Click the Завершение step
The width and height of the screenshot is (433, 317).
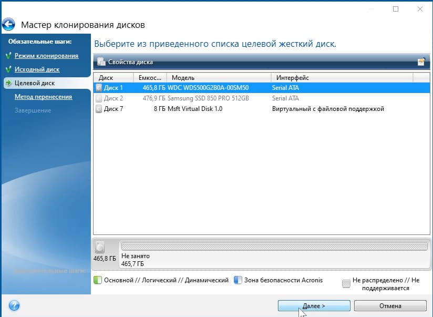(x=33, y=110)
